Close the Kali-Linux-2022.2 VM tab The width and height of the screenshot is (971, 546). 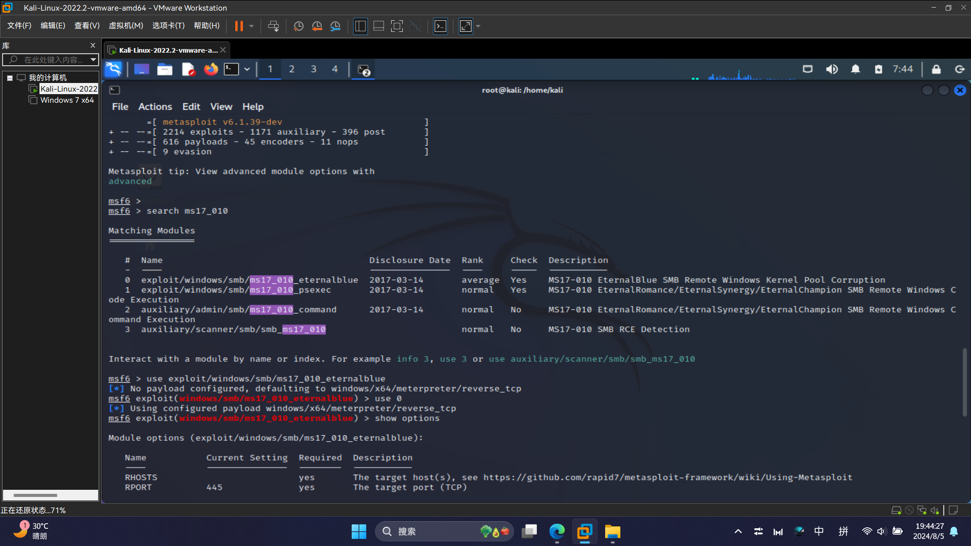coord(223,50)
